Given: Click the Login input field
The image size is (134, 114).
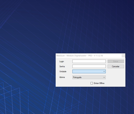Looking at the screenshot, I should [x=89, y=61].
